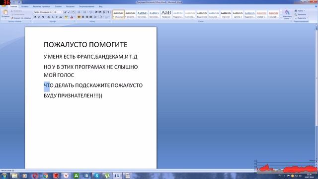Open uTorrent from taskbar

pos(107,176)
